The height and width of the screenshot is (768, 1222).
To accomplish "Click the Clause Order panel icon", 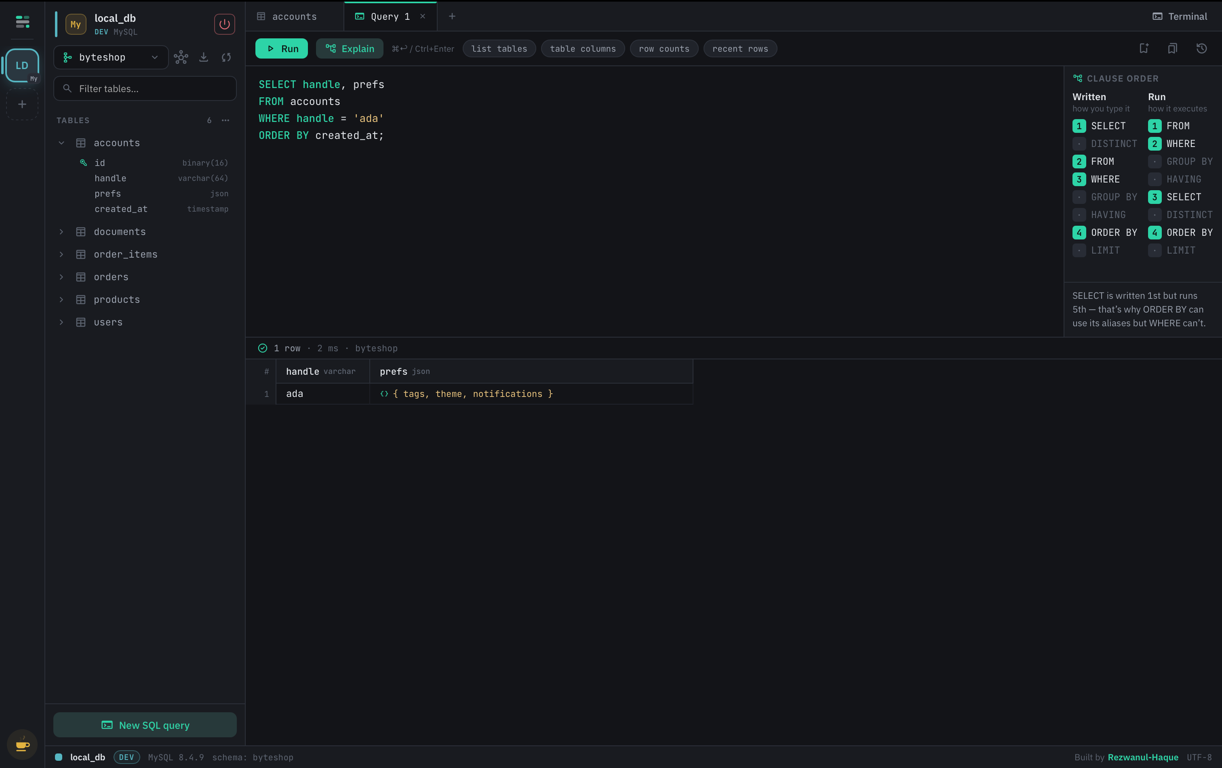I will 1077,79.
